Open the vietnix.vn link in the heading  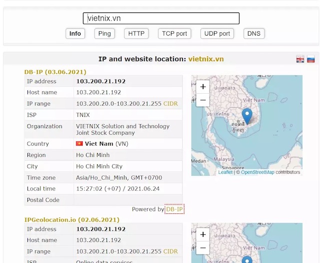pos(206,59)
